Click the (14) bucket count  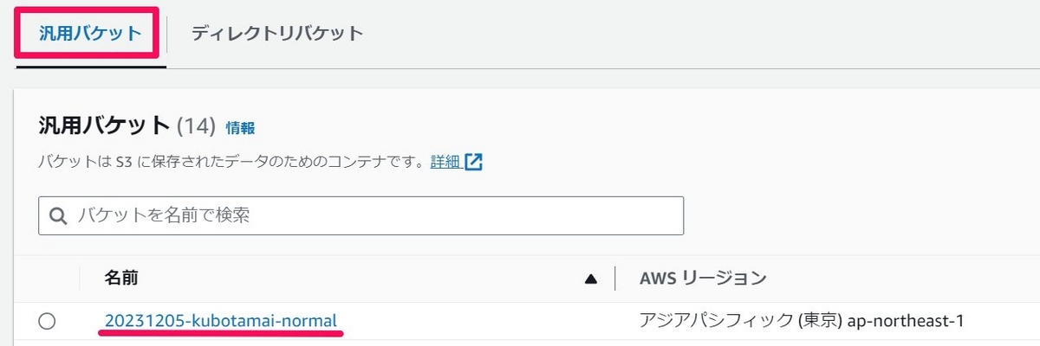pos(196,126)
